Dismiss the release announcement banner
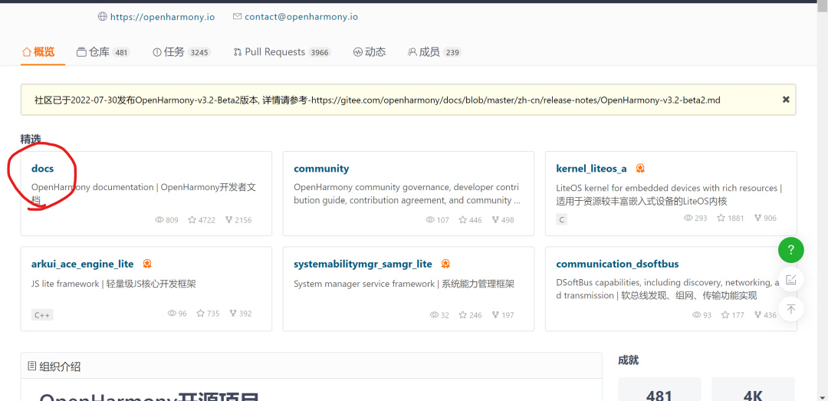828x401 pixels. [x=786, y=100]
